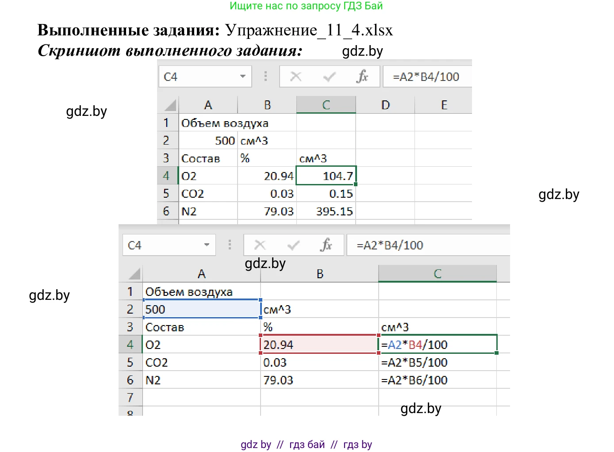Click the Enter checkmark icon on top formula bar
Viewport: 614px width, 452px height.
329,76
